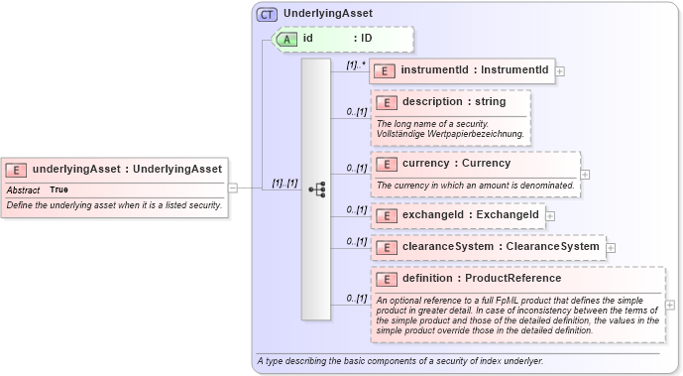Click the E icon of clearanceSystem element
The width and height of the screenshot is (683, 376).
[387, 247]
